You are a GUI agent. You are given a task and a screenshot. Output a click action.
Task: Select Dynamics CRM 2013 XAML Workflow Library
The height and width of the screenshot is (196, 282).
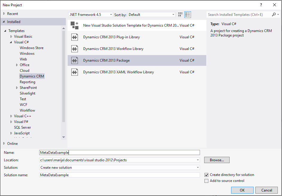137,72
